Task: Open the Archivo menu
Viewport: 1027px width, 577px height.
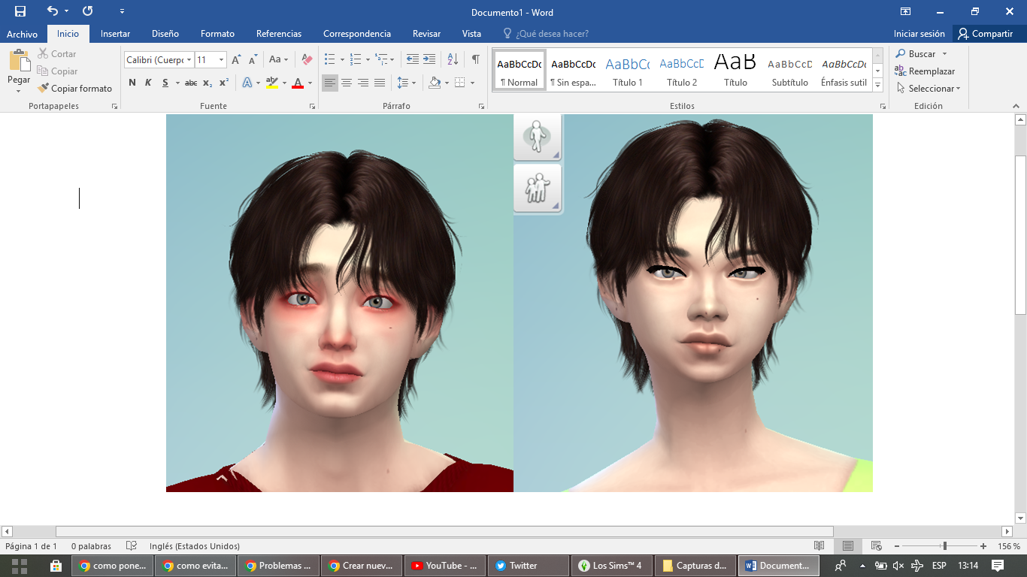Action: pyautogui.click(x=23, y=34)
